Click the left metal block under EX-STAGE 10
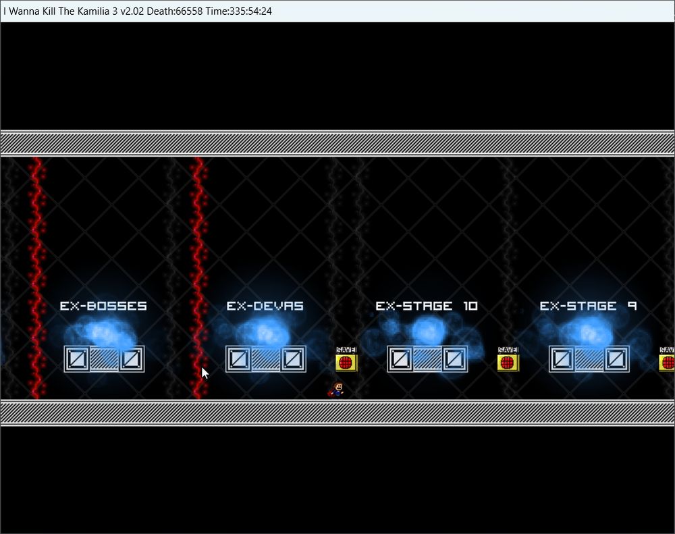This screenshot has height=534, width=675. tap(400, 358)
